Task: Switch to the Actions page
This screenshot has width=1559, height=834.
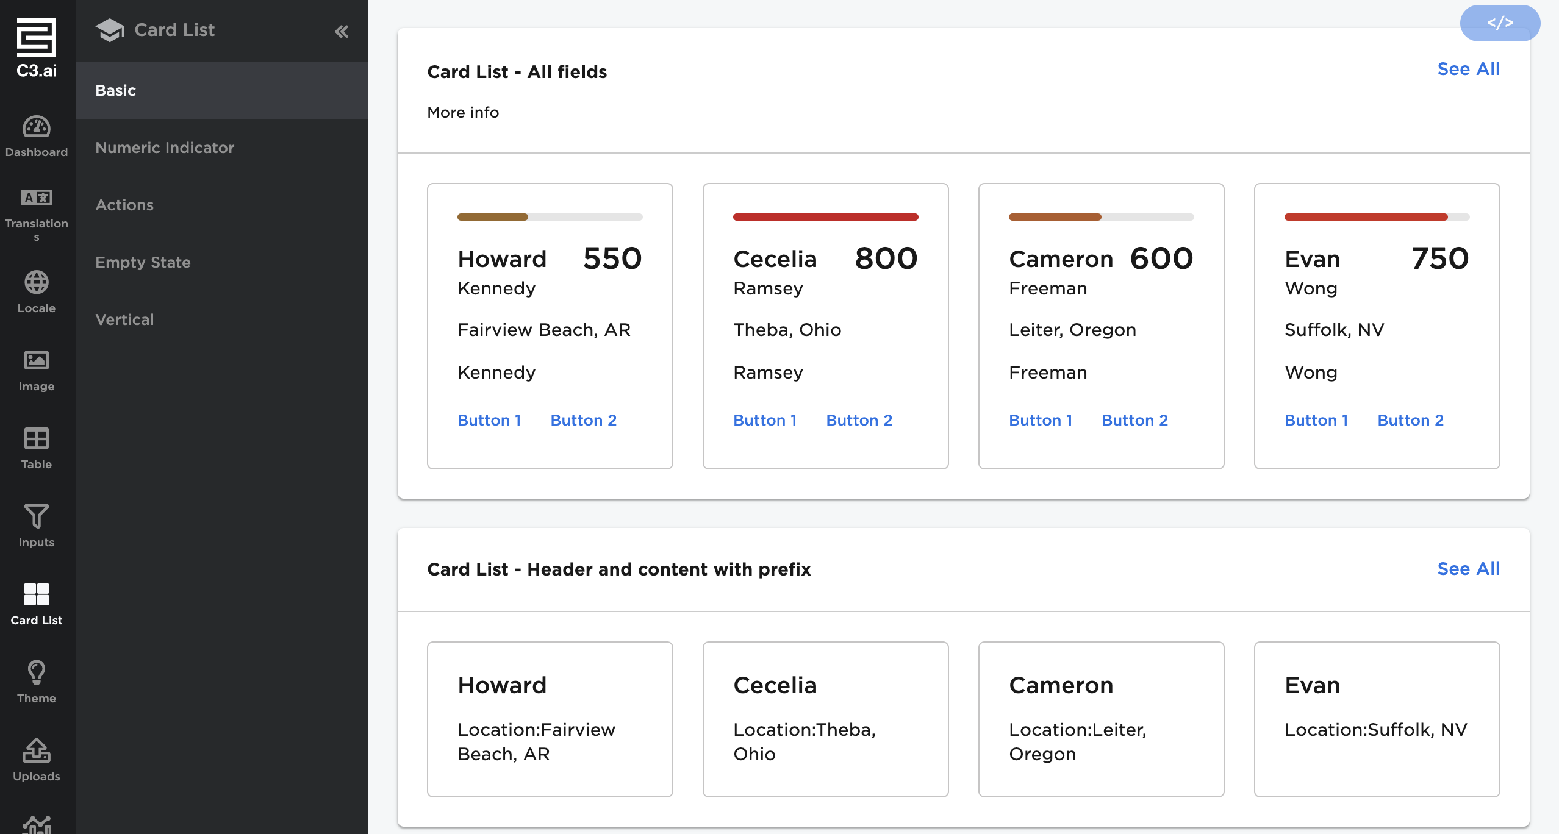Action: [x=124, y=205]
